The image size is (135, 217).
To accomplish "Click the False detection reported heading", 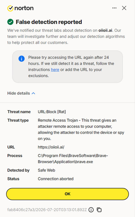I will coord(49,22).
